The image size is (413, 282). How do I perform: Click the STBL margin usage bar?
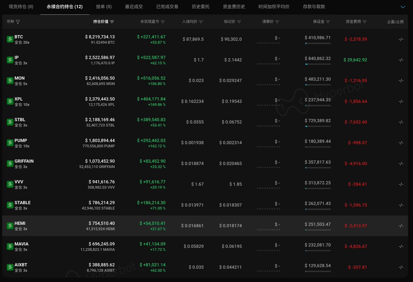pyautogui.click(x=318, y=126)
